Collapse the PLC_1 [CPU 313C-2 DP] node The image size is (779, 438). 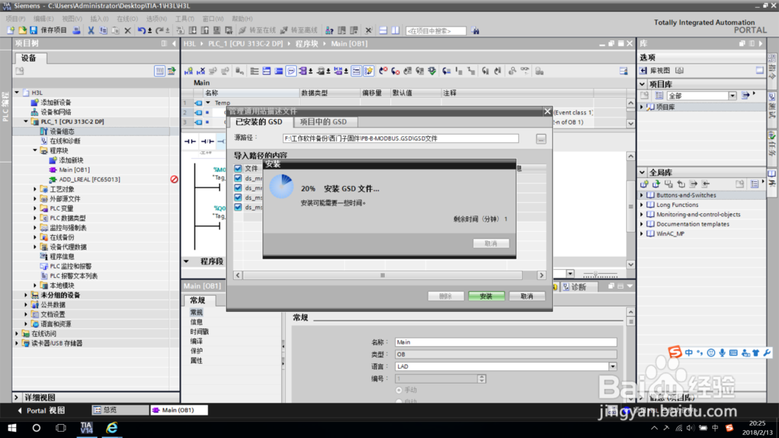(x=26, y=121)
